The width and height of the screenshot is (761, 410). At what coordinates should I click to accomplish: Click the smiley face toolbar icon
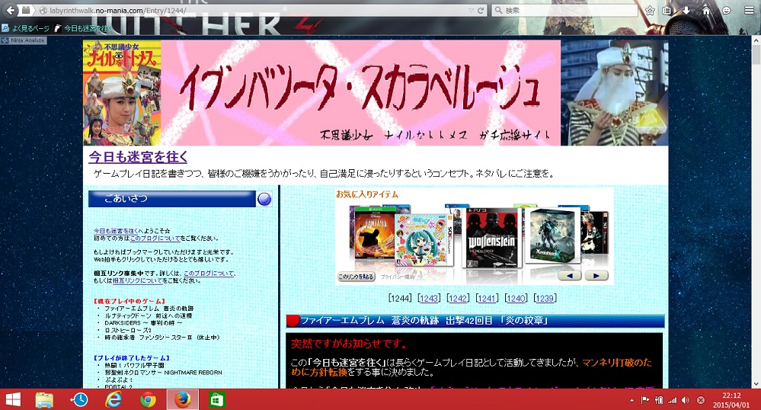coord(727,10)
